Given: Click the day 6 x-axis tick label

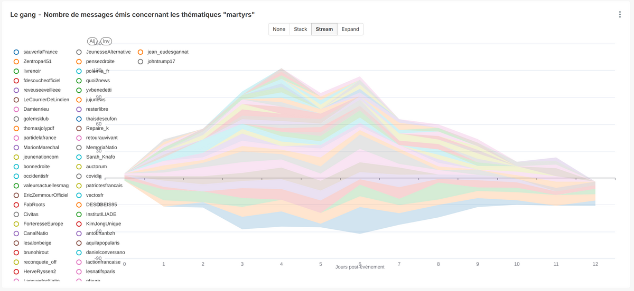Looking at the screenshot, I should (360, 264).
